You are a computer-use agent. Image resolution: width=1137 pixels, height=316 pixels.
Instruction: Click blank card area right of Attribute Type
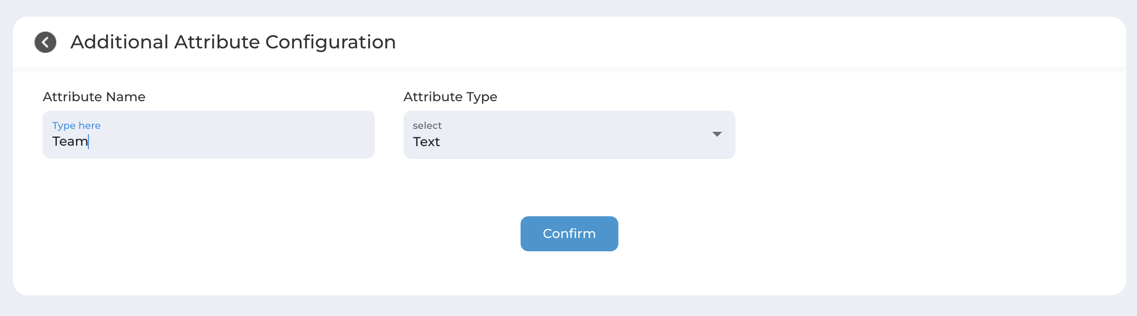[x=929, y=135]
